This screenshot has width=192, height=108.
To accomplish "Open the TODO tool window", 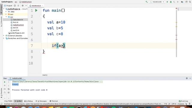I will pyautogui.click(x=8, y=101).
